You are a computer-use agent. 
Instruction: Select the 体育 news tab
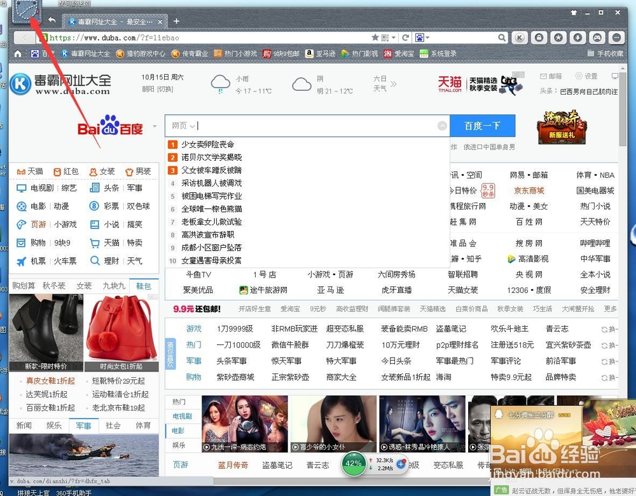[143, 426]
